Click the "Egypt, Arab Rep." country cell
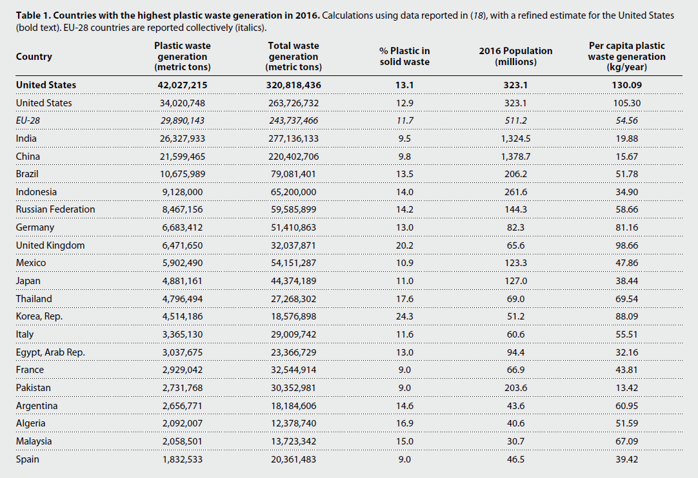The height and width of the screenshot is (478, 698). tap(51, 352)
